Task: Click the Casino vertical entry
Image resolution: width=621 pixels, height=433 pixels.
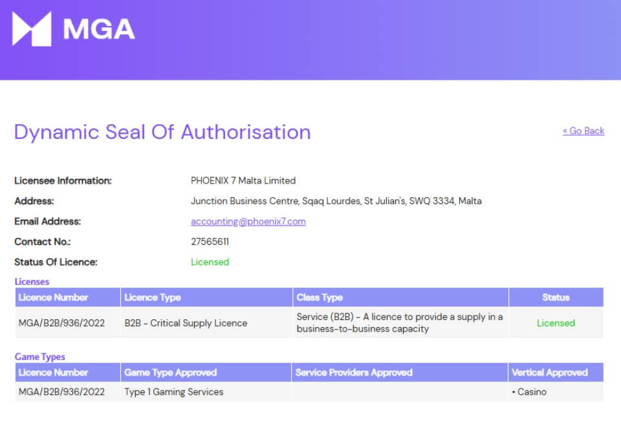Action: 531,392
